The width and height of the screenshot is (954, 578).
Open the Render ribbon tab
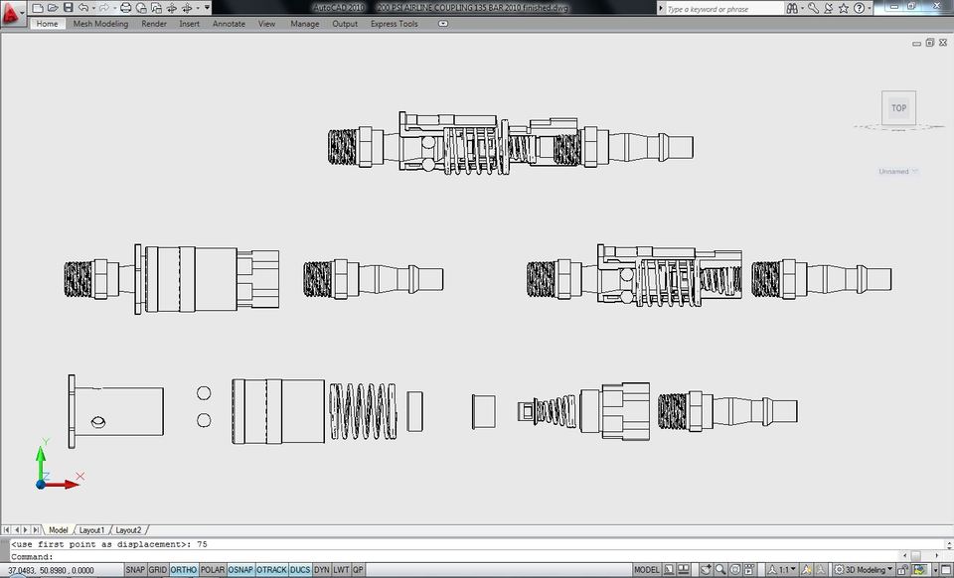coord(153,24)
